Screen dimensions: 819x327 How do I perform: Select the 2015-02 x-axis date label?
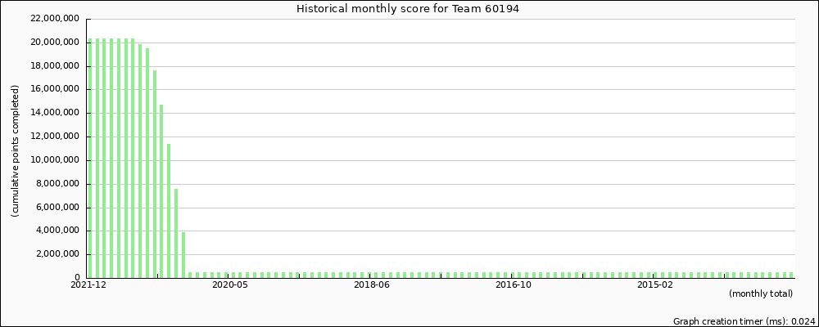pos(655,285)
